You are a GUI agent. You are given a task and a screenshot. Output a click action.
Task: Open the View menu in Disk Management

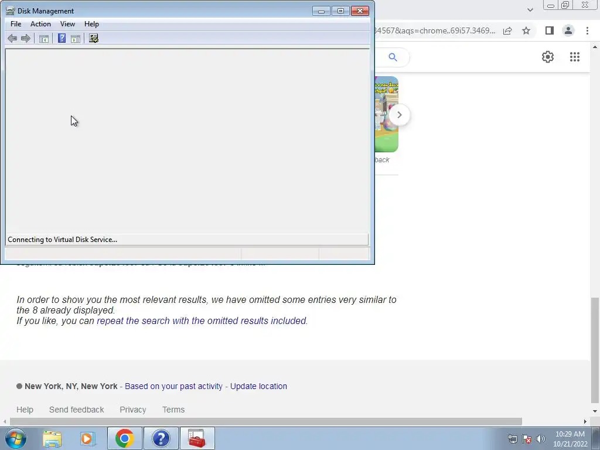point(67,23)
